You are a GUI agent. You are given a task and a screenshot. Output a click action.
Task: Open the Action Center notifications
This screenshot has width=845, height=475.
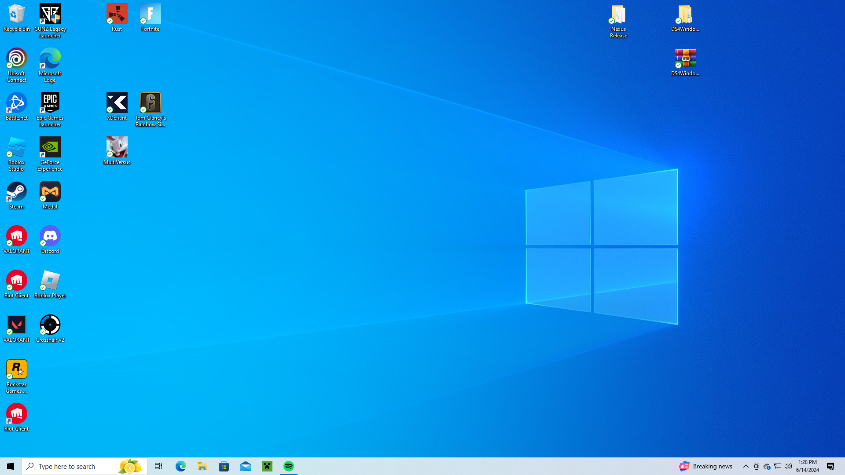tap(830, 466)
